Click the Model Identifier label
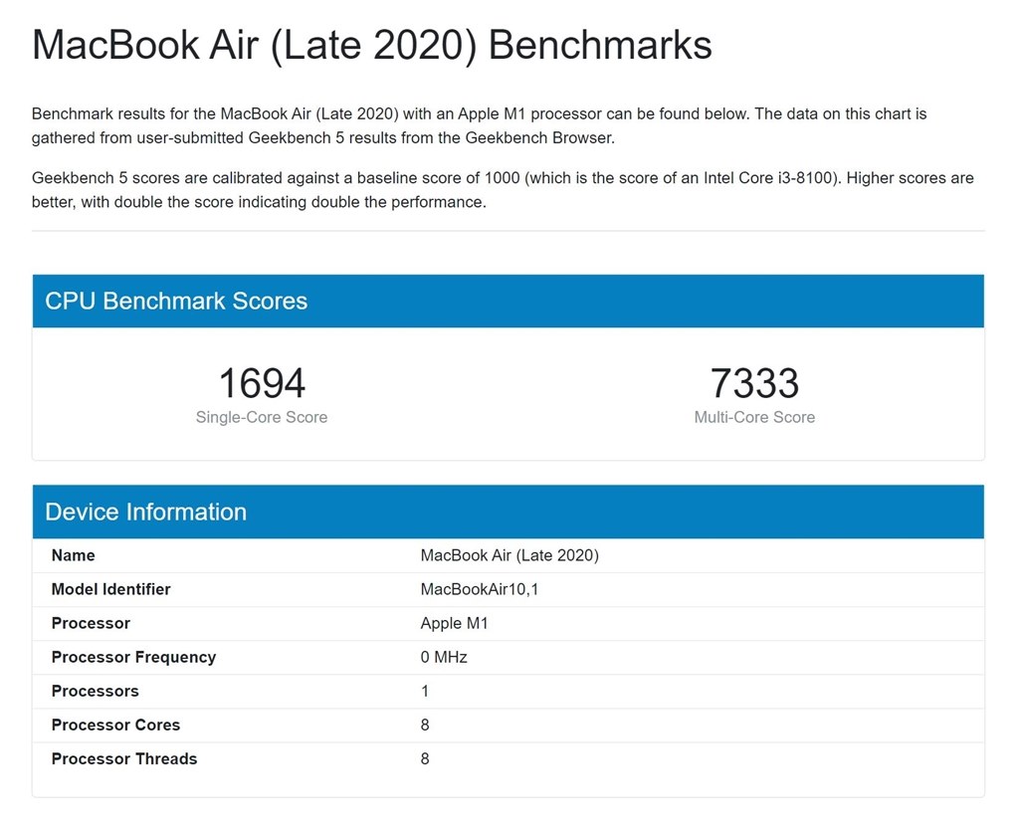 point(111,589)
